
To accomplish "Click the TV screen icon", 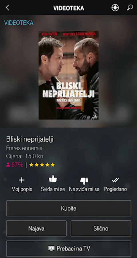I will pos(51,248).
